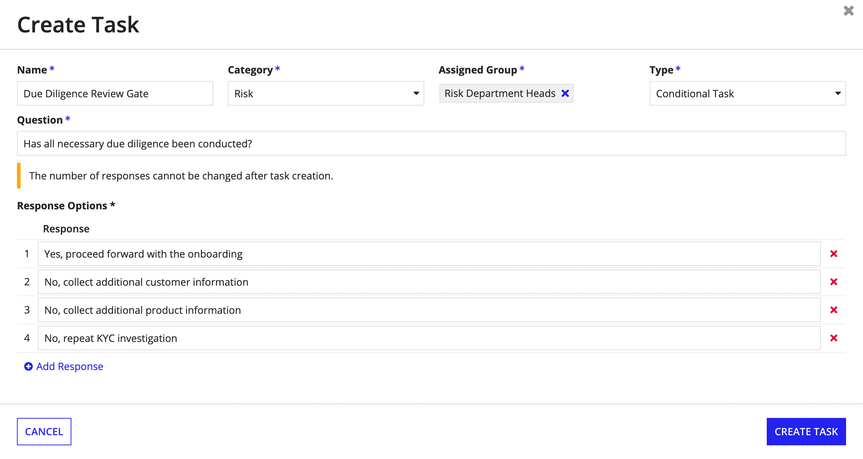The image size is (863, 459).
Task: Close the Create Task dialog
Action: 849,11
